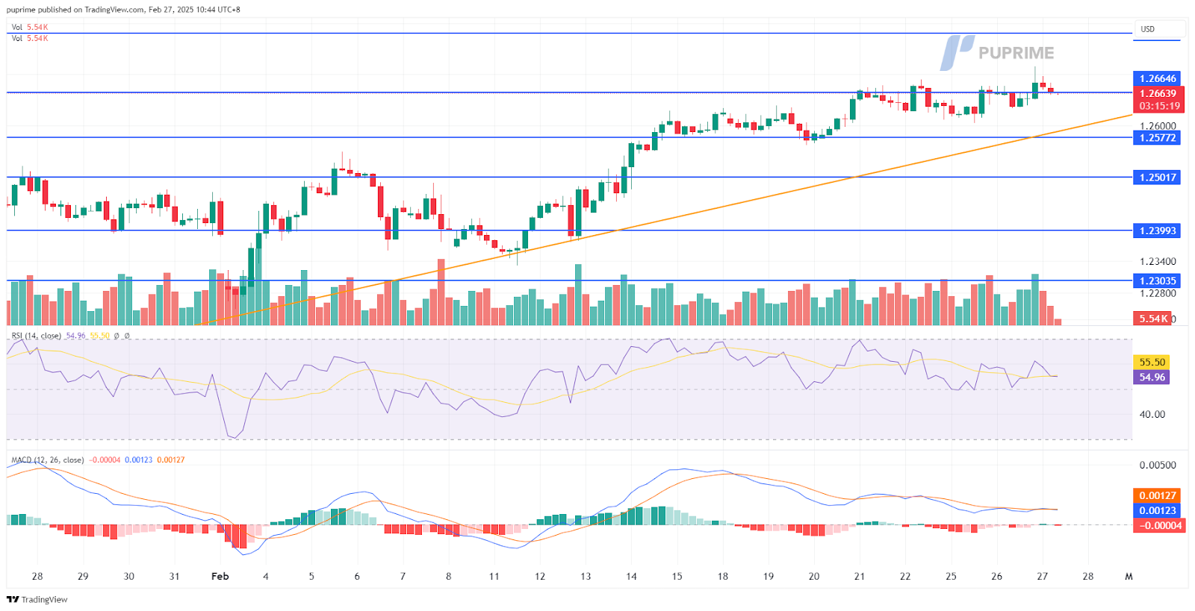Click the yellow 55.50 RSI axis label
This screenshot has width=1195, height=611.
click(1152, 362)
